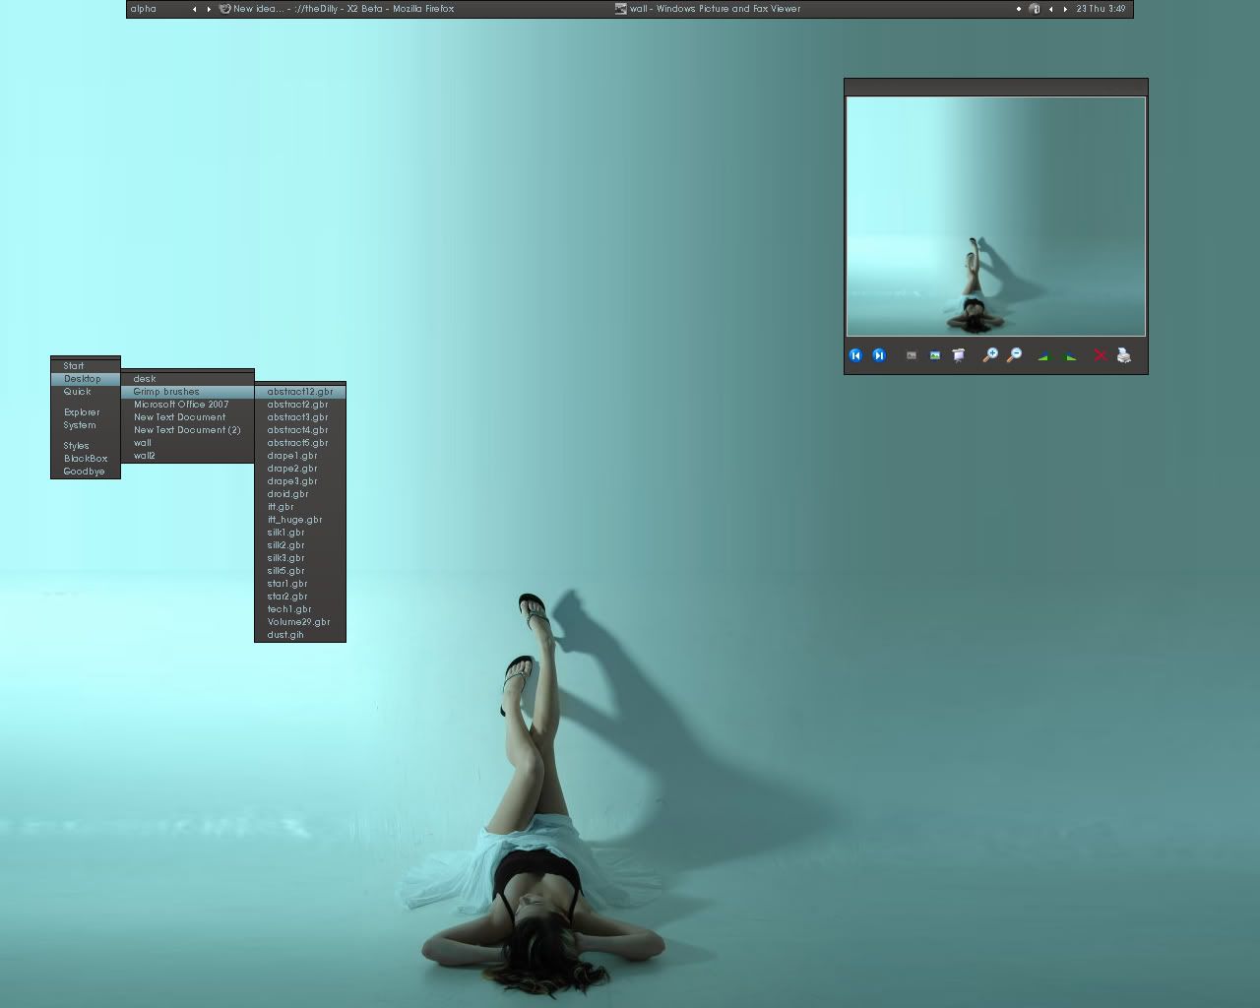Image resolution: width=1260 pixels, height=1008 pixels.
Task: Select drape3.gbr brush file
Action: pos(300,481)
